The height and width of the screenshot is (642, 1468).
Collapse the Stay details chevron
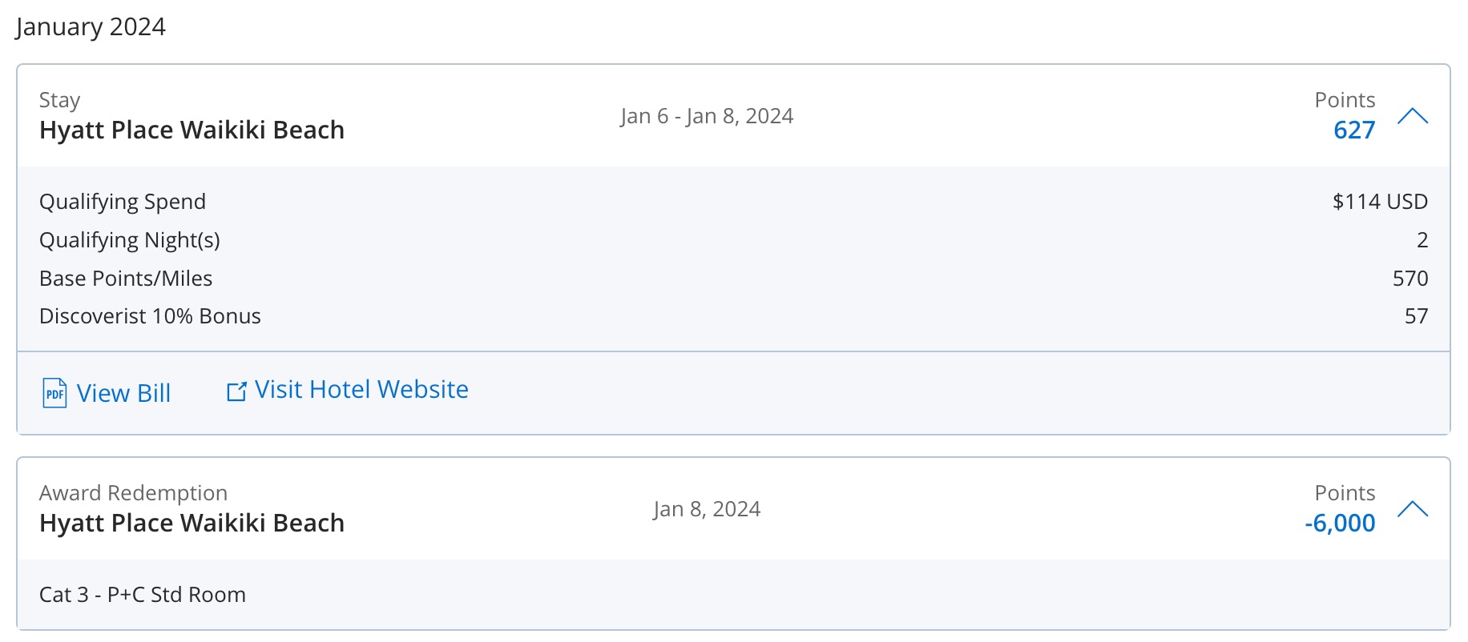[x=1412, y=117]
